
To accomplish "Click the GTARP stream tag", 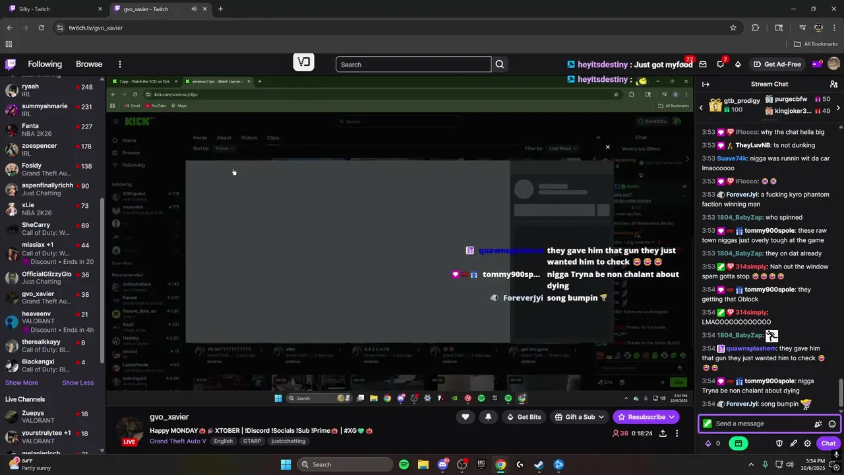I will 252,441.
